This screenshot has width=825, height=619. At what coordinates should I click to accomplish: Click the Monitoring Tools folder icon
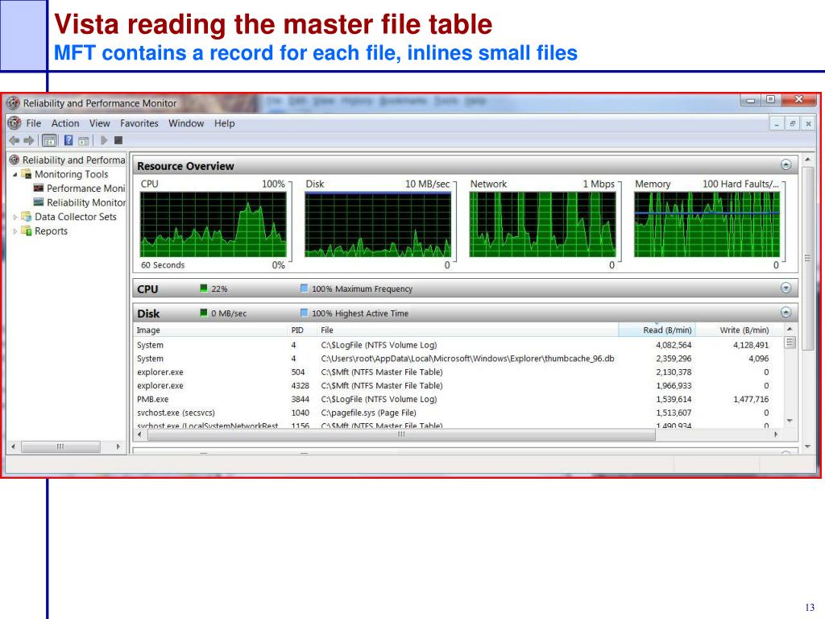pyautogui.click(x=27, y=174)
